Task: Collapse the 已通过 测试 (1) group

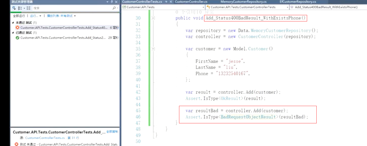Action: pyautogui.click(x=13, y=33)
